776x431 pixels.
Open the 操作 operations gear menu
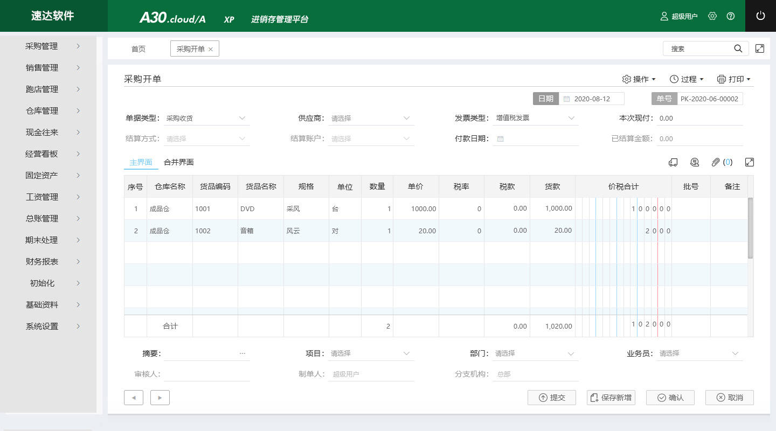pyautogui.click(x=639, y=79)
